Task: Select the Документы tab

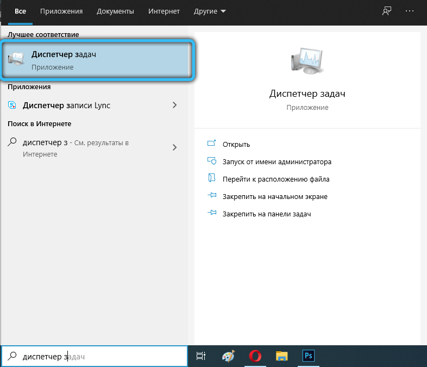Action: point(115,11)
